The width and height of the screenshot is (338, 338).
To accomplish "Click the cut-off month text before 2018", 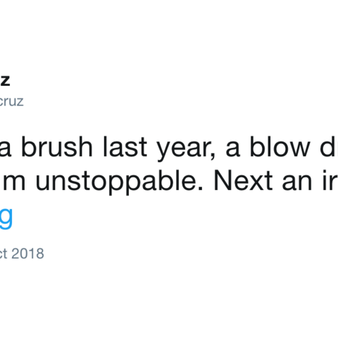I will (x=4, y=254).
